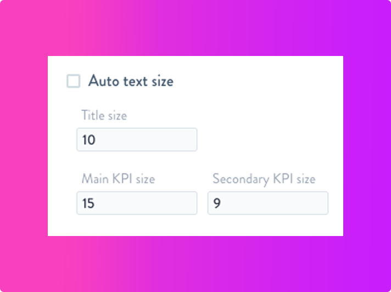The image size is (391, 292).
Task: Click the "Main KPI size" label
Action: click(x=118, y=179)
